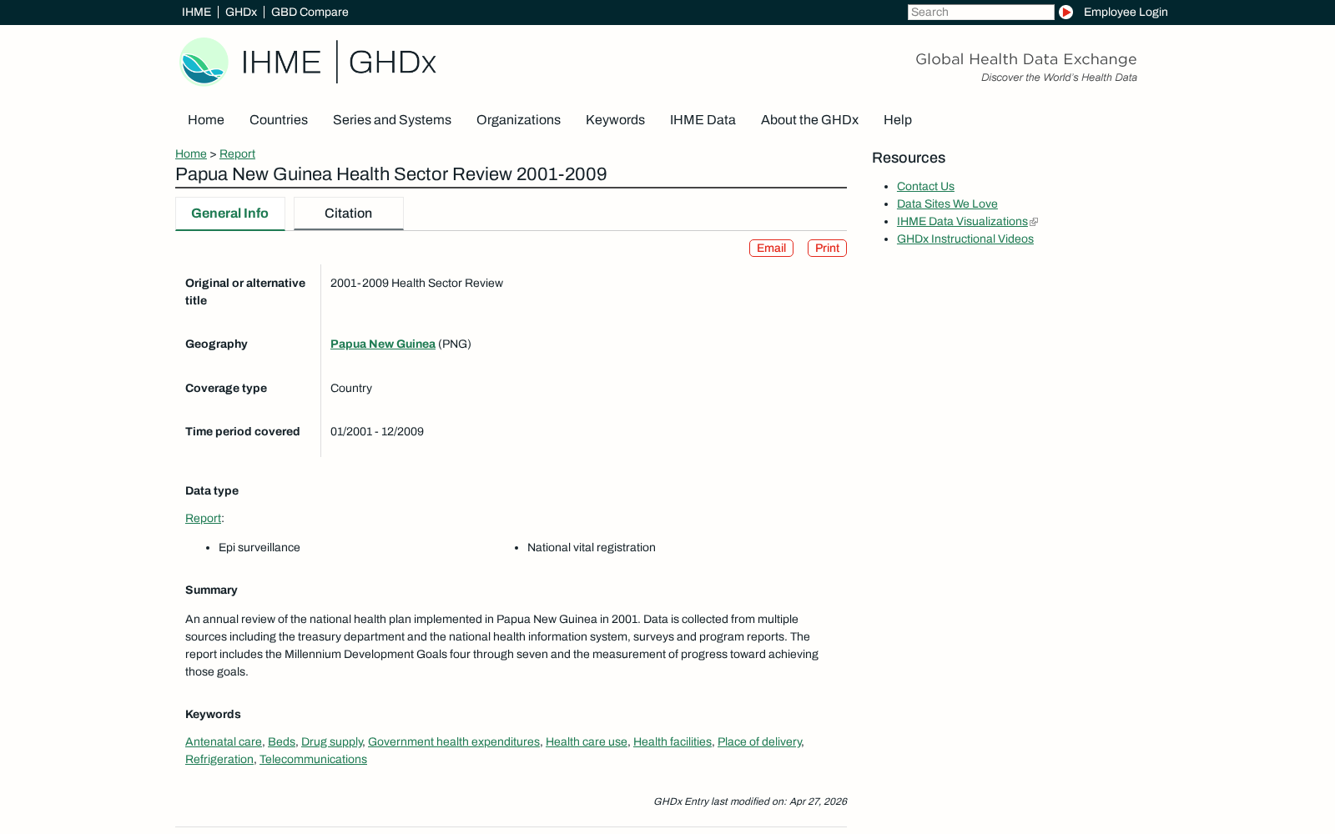This screenshot has height=834, width=1335.
Task: Click 'Discover the World's Health Data' subtitle
Action: [1059, 78]
